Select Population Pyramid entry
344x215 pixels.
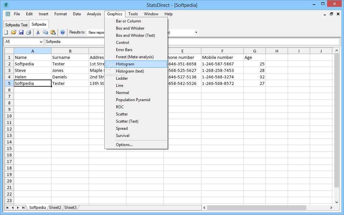[x=136, y=100]
